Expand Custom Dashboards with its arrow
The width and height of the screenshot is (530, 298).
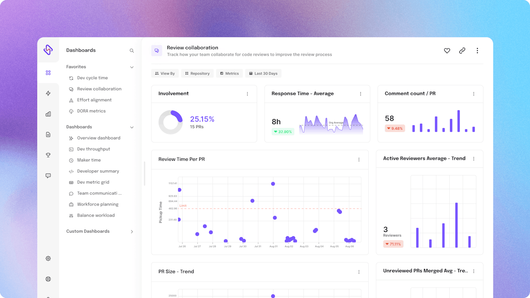click(x=132, y=231)
